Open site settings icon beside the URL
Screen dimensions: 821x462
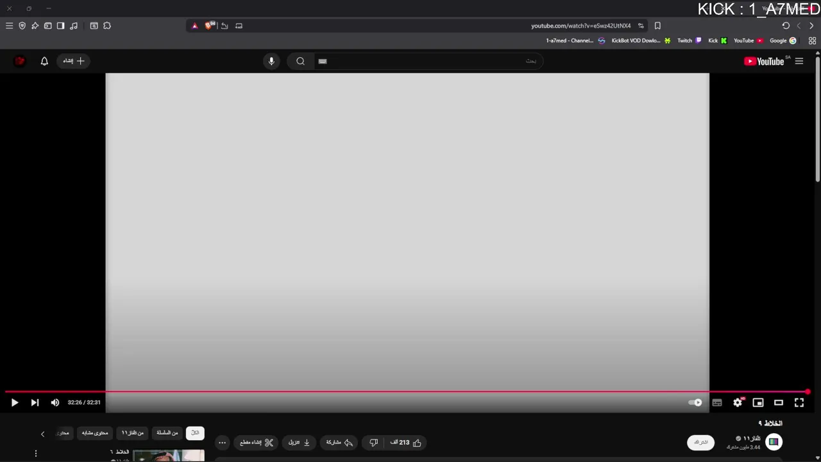coord(641,26)
